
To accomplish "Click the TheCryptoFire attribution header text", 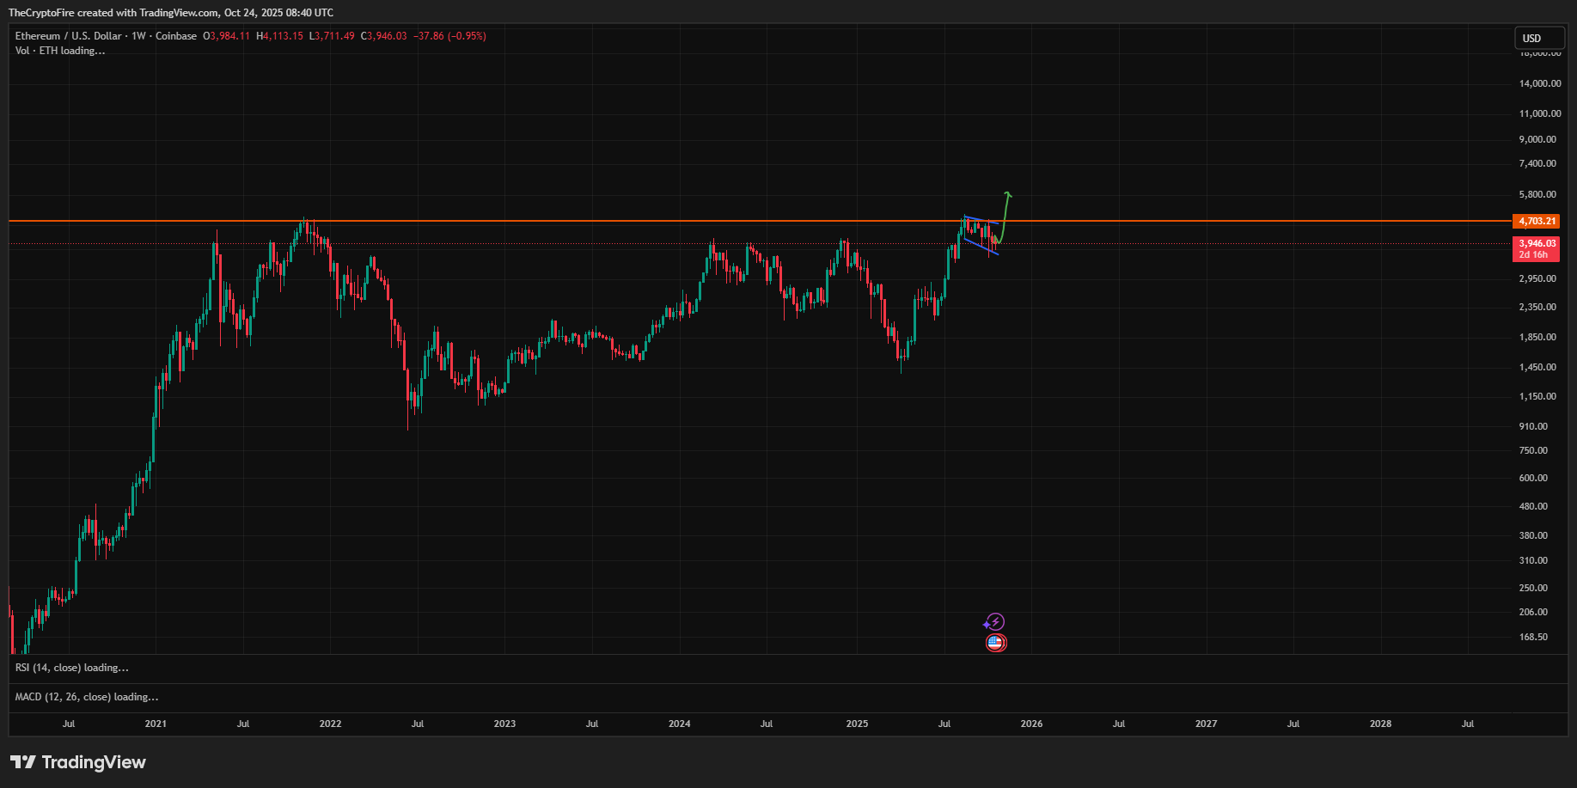I will 171,13.
